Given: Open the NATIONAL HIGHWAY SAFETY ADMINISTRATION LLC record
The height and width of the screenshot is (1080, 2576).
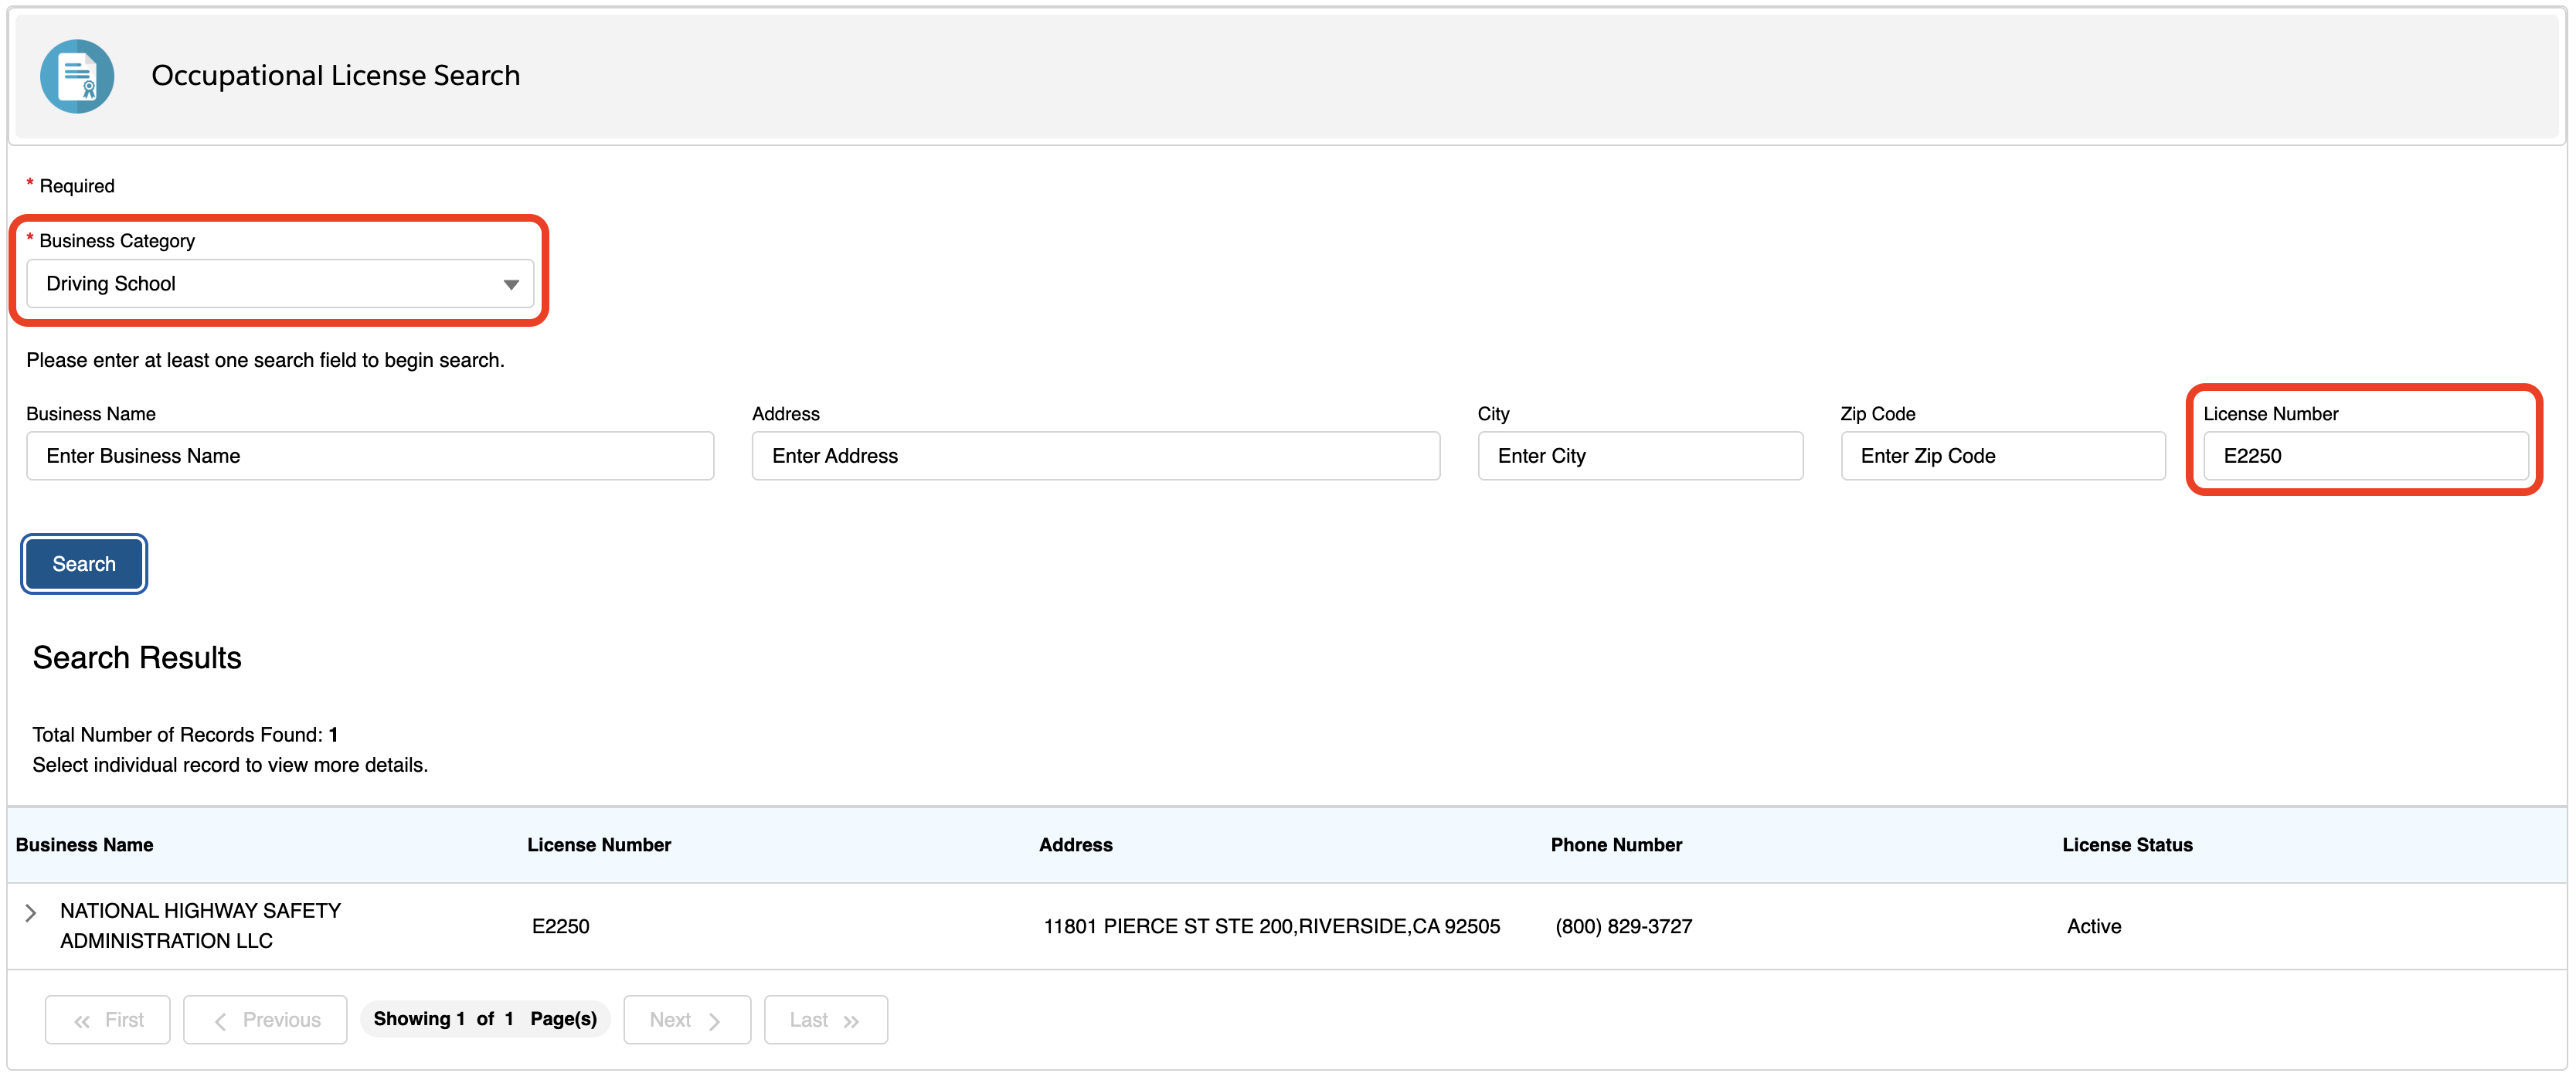Looking at the screenshot, I should click(200, 926).
